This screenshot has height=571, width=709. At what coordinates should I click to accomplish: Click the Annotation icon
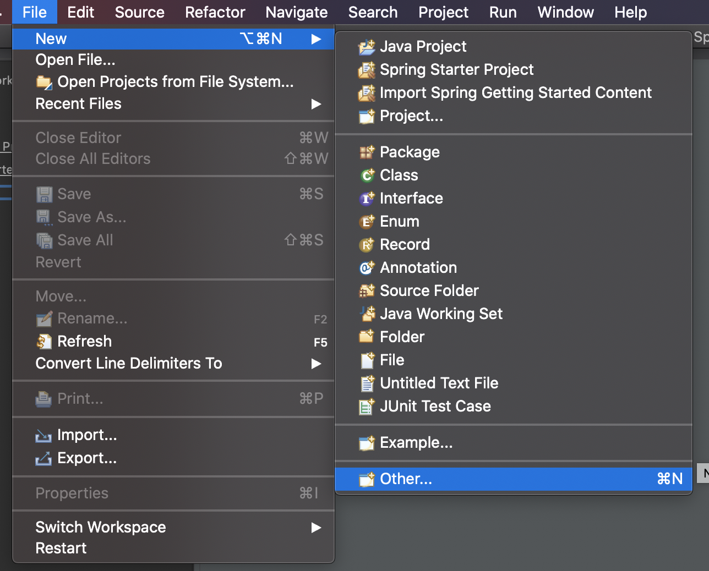coord(367,268)
